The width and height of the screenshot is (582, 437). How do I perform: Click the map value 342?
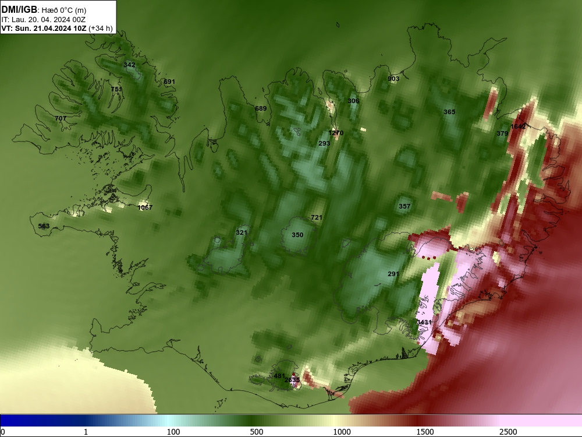tap(129, 65)
